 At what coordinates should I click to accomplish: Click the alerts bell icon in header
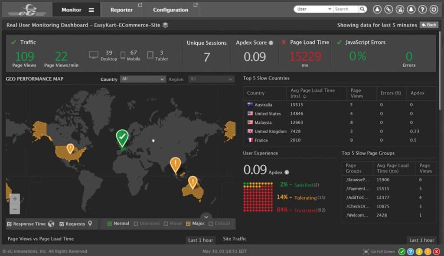pyautogui.click(x=411, y=9)
